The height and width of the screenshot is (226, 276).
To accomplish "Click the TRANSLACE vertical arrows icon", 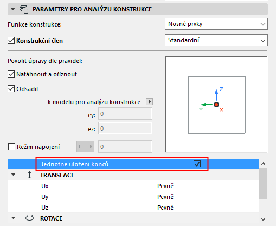I will 29,175.
